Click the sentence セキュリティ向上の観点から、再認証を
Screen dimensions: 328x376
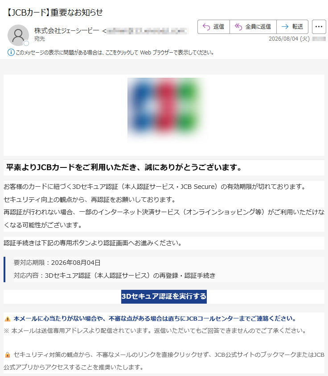click(x=90, y=200)
